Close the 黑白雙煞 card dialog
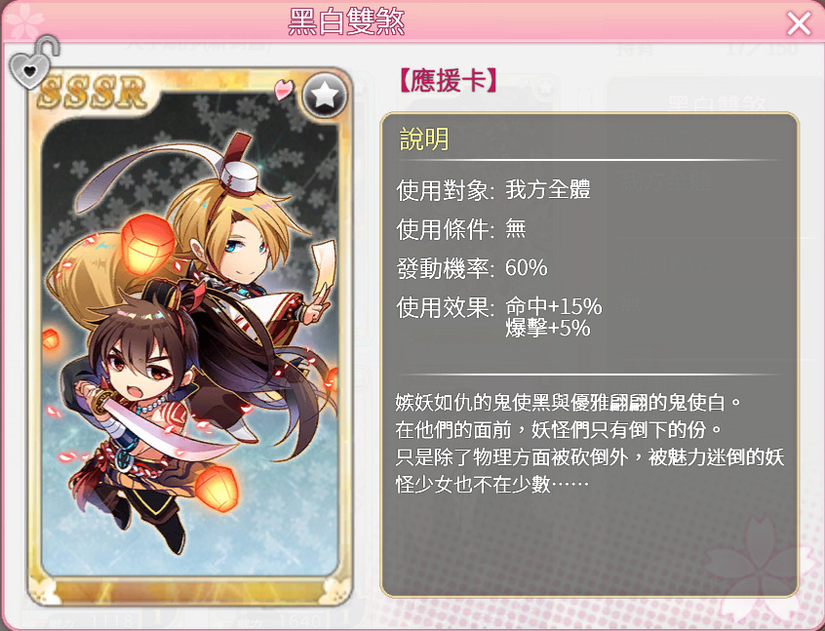825x631 pixels. (799, 23)
